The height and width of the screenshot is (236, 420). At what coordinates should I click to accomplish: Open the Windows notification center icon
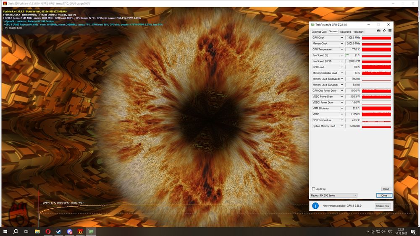tap(412, 231)
